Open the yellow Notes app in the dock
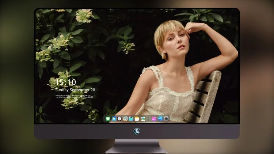Image resolution: width=274 pixels, height=154 pixels. pyautogui.click(x=137, y=119)
